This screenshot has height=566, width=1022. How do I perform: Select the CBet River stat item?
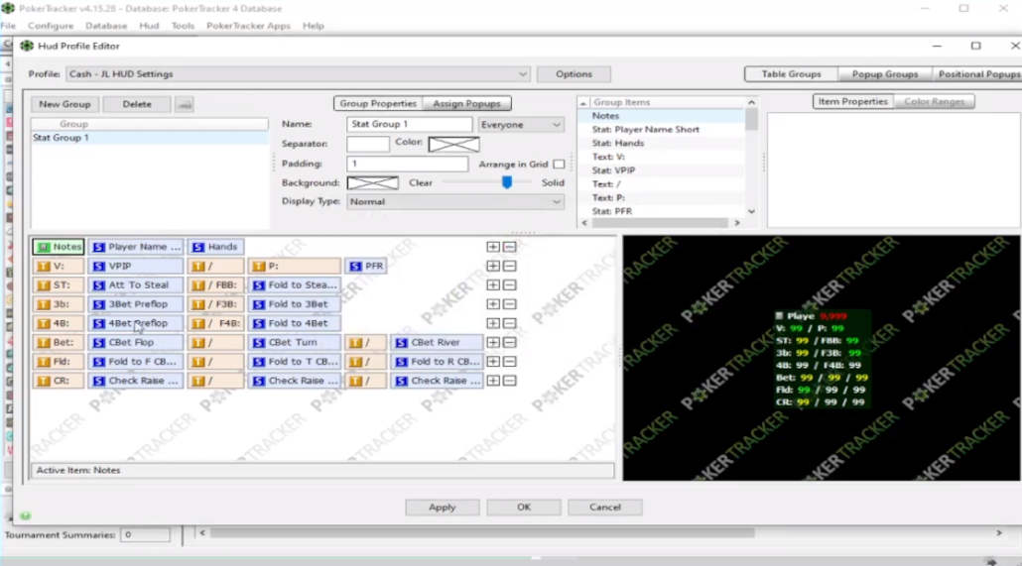point(437,342)
